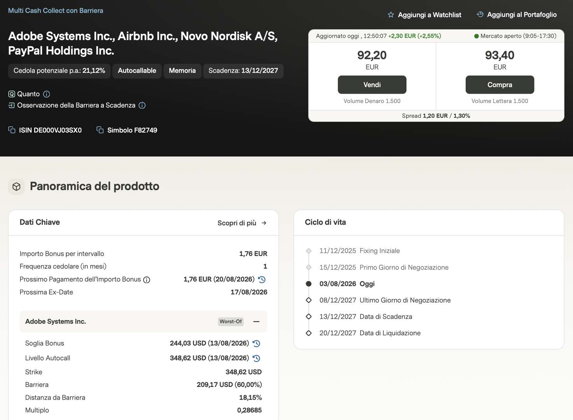
Task: Click Importo Bonus per intervallo value 1,76 EUR
Action: [x=253, y=254]
